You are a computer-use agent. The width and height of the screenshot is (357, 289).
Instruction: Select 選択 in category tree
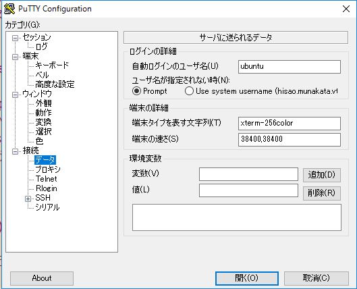(x=43, y=132)
